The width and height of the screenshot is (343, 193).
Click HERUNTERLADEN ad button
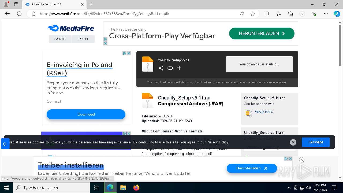tap(262, 34)
